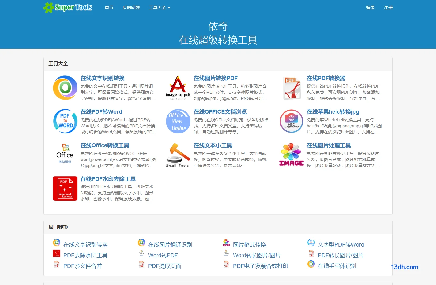Viewport: 436px width, 285px height.
Task: Click the colorful IMAGE flower icon
Action: tap(291, 155)
